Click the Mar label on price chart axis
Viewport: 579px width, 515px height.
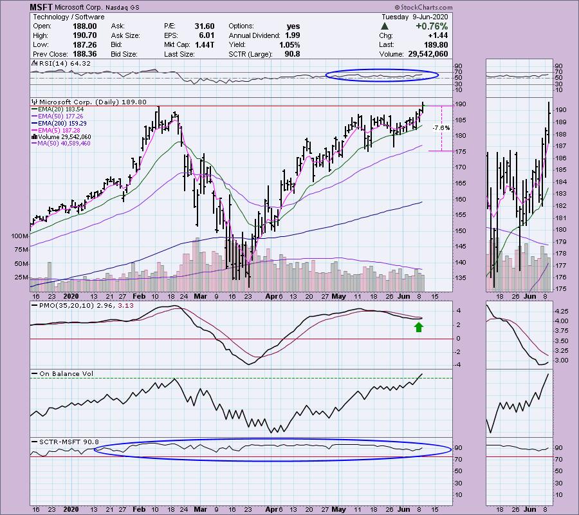point(201,296)
